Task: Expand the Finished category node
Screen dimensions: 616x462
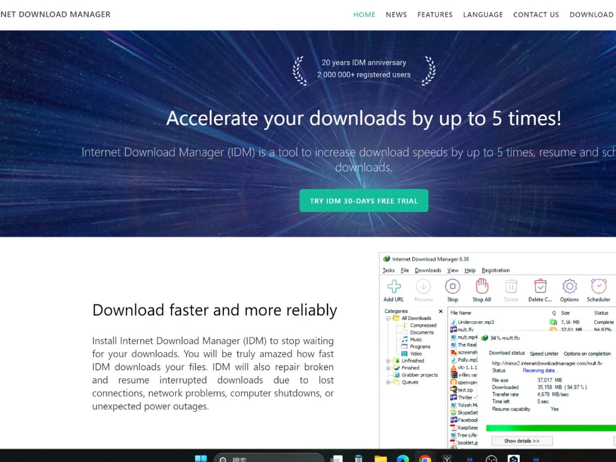Action: pyautogui.click(x=388, y=368)
